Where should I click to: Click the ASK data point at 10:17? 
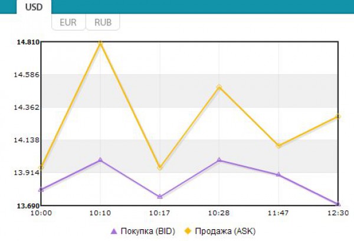click(160, 168)
